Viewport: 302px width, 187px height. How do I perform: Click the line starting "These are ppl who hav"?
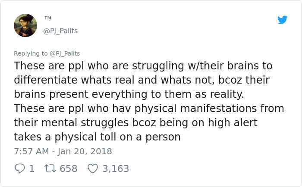click(149, 109)
